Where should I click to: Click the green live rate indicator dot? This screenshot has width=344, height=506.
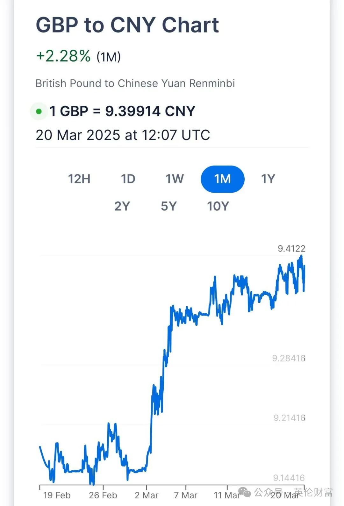39,111
